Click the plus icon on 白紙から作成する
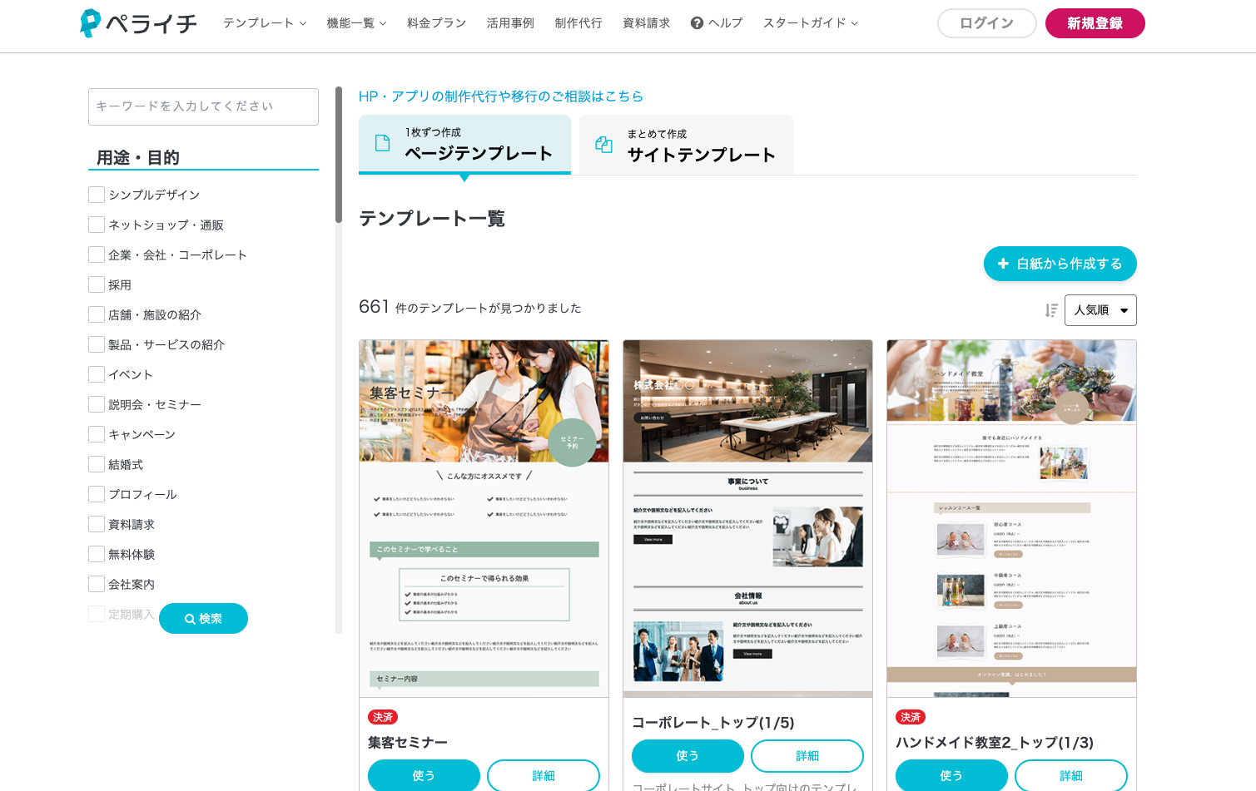Screen dimensions: 1256x791 1003,264
